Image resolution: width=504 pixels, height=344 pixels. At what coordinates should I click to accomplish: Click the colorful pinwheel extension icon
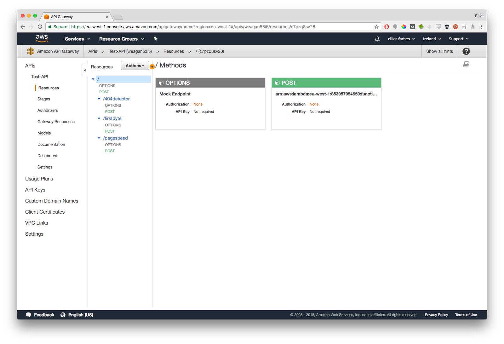point(404,27)
